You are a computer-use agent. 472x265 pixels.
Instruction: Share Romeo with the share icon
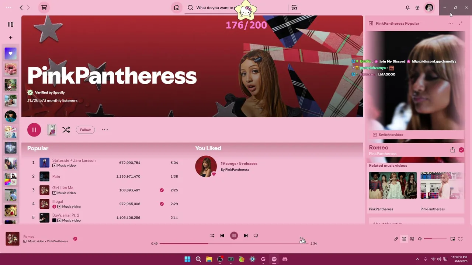pyautogui.click(x=453, y=150)
